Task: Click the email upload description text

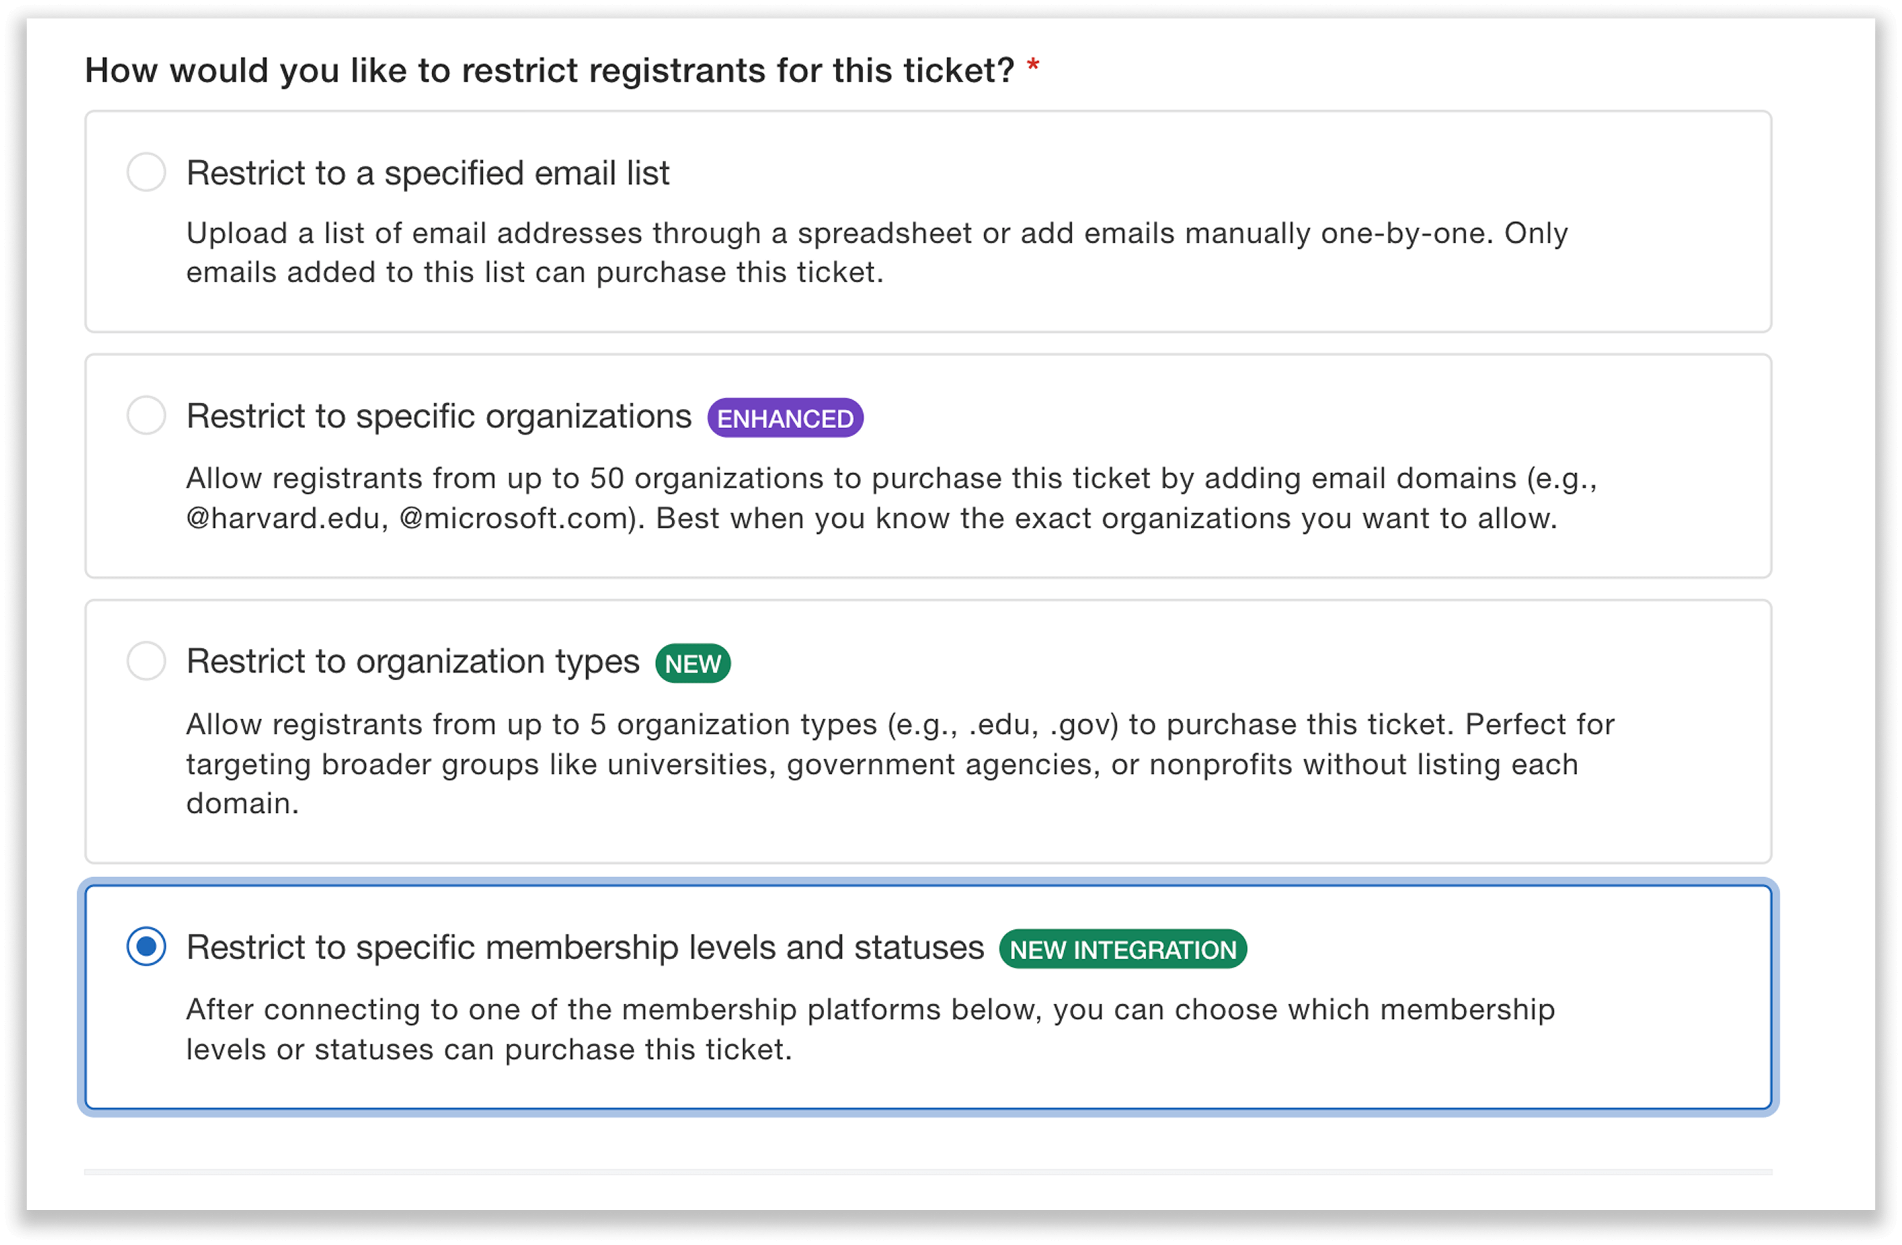Action: [876, 252]
